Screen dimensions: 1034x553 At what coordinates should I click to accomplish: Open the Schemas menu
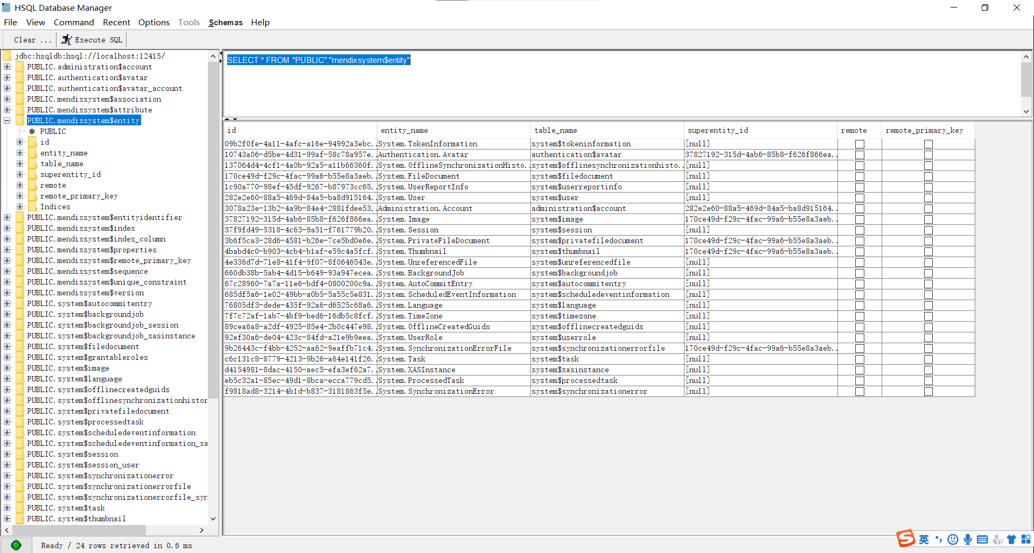pos(225,23)
